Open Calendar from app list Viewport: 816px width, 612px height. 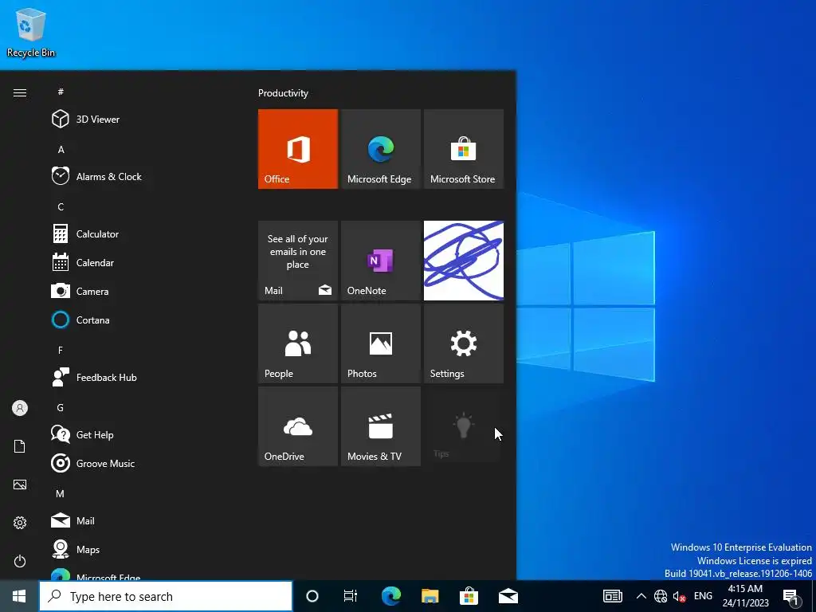pyautogui.click(x=140, y=262)
